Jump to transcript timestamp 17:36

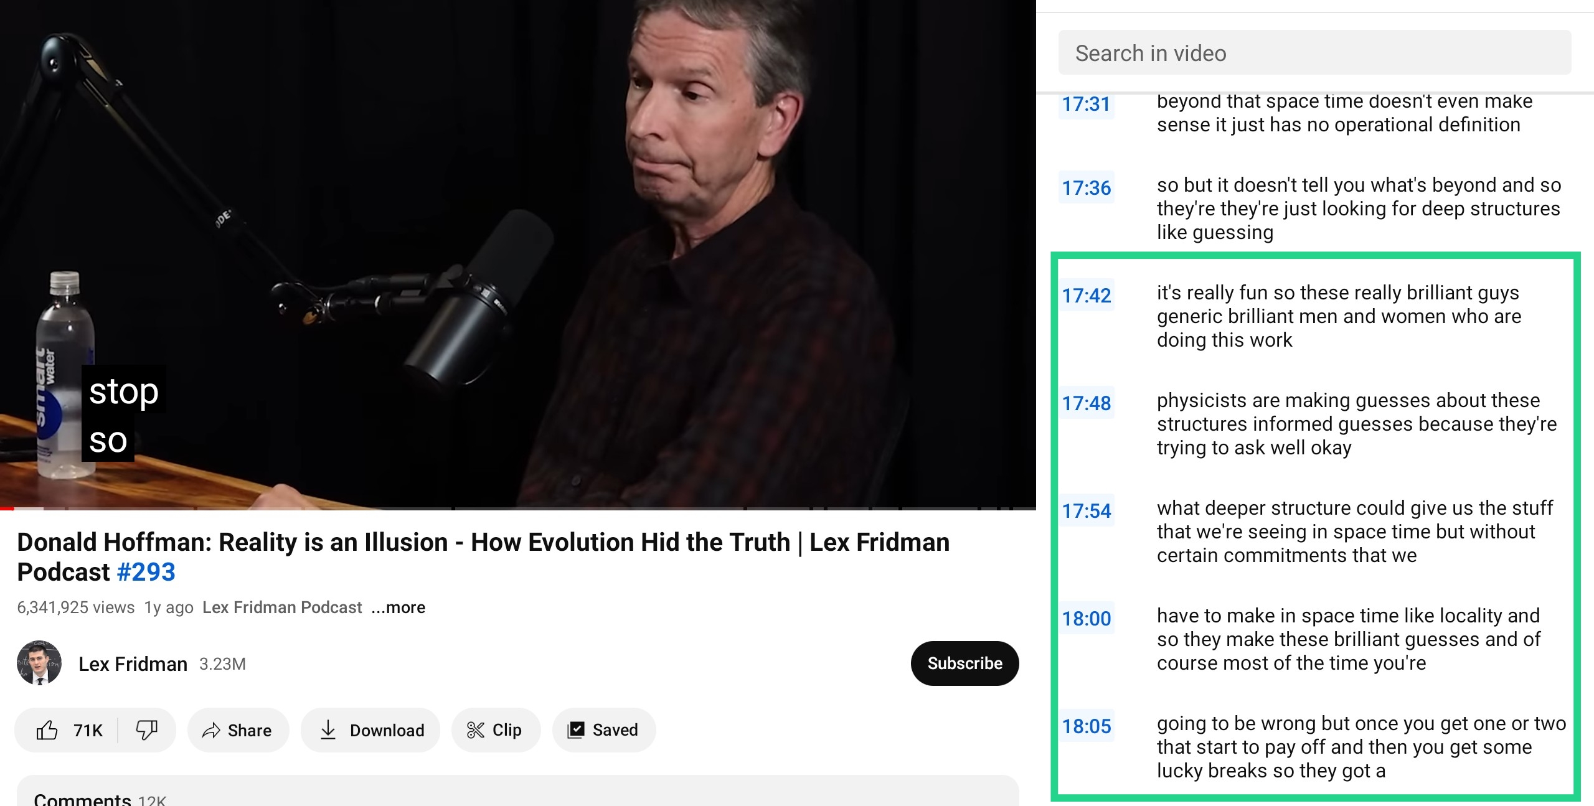coord(1086,187)
